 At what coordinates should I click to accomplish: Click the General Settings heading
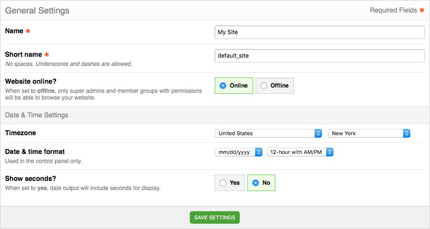[x=37, y=11]
